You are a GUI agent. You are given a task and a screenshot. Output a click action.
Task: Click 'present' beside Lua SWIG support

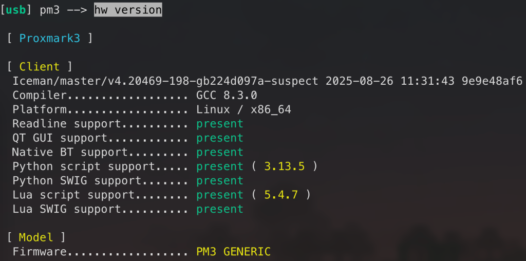click(220, 209)
